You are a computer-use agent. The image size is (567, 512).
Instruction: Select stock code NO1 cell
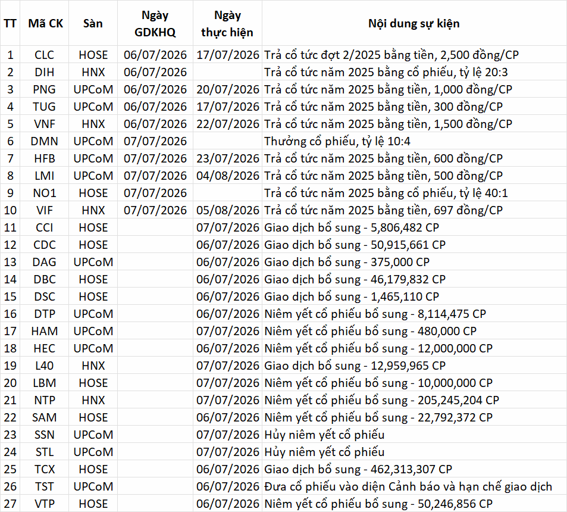point(45,193)
